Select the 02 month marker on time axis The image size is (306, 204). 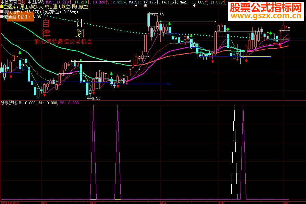click(x=44, y=203)
